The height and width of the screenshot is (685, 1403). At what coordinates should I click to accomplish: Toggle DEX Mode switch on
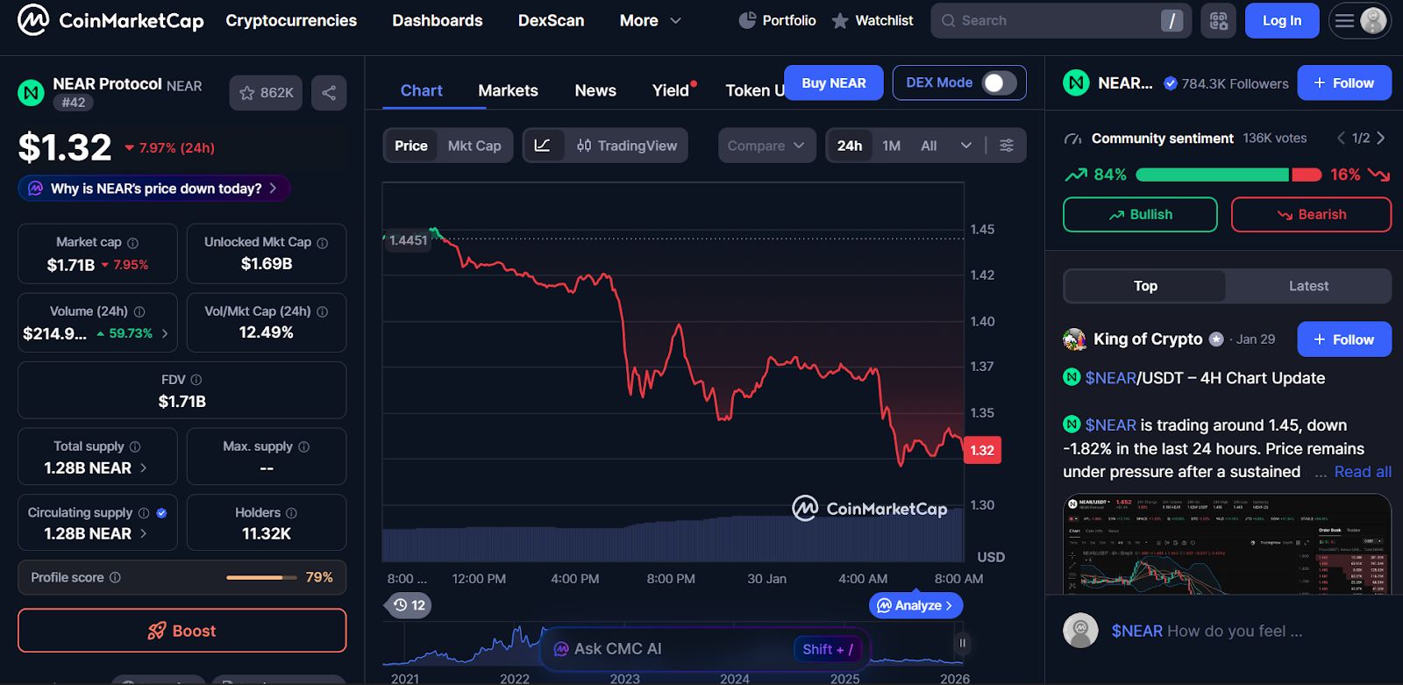[x=999, y=82]
